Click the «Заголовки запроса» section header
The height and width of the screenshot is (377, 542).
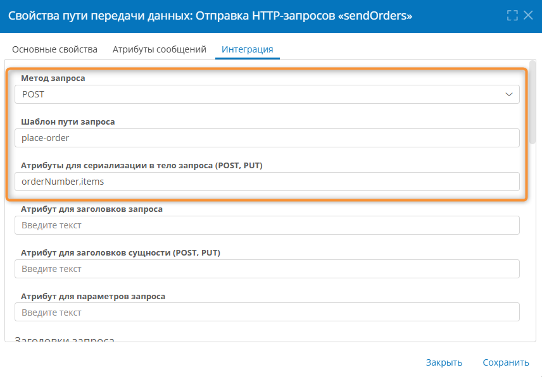pyautogui.click(x=59, y=339)
